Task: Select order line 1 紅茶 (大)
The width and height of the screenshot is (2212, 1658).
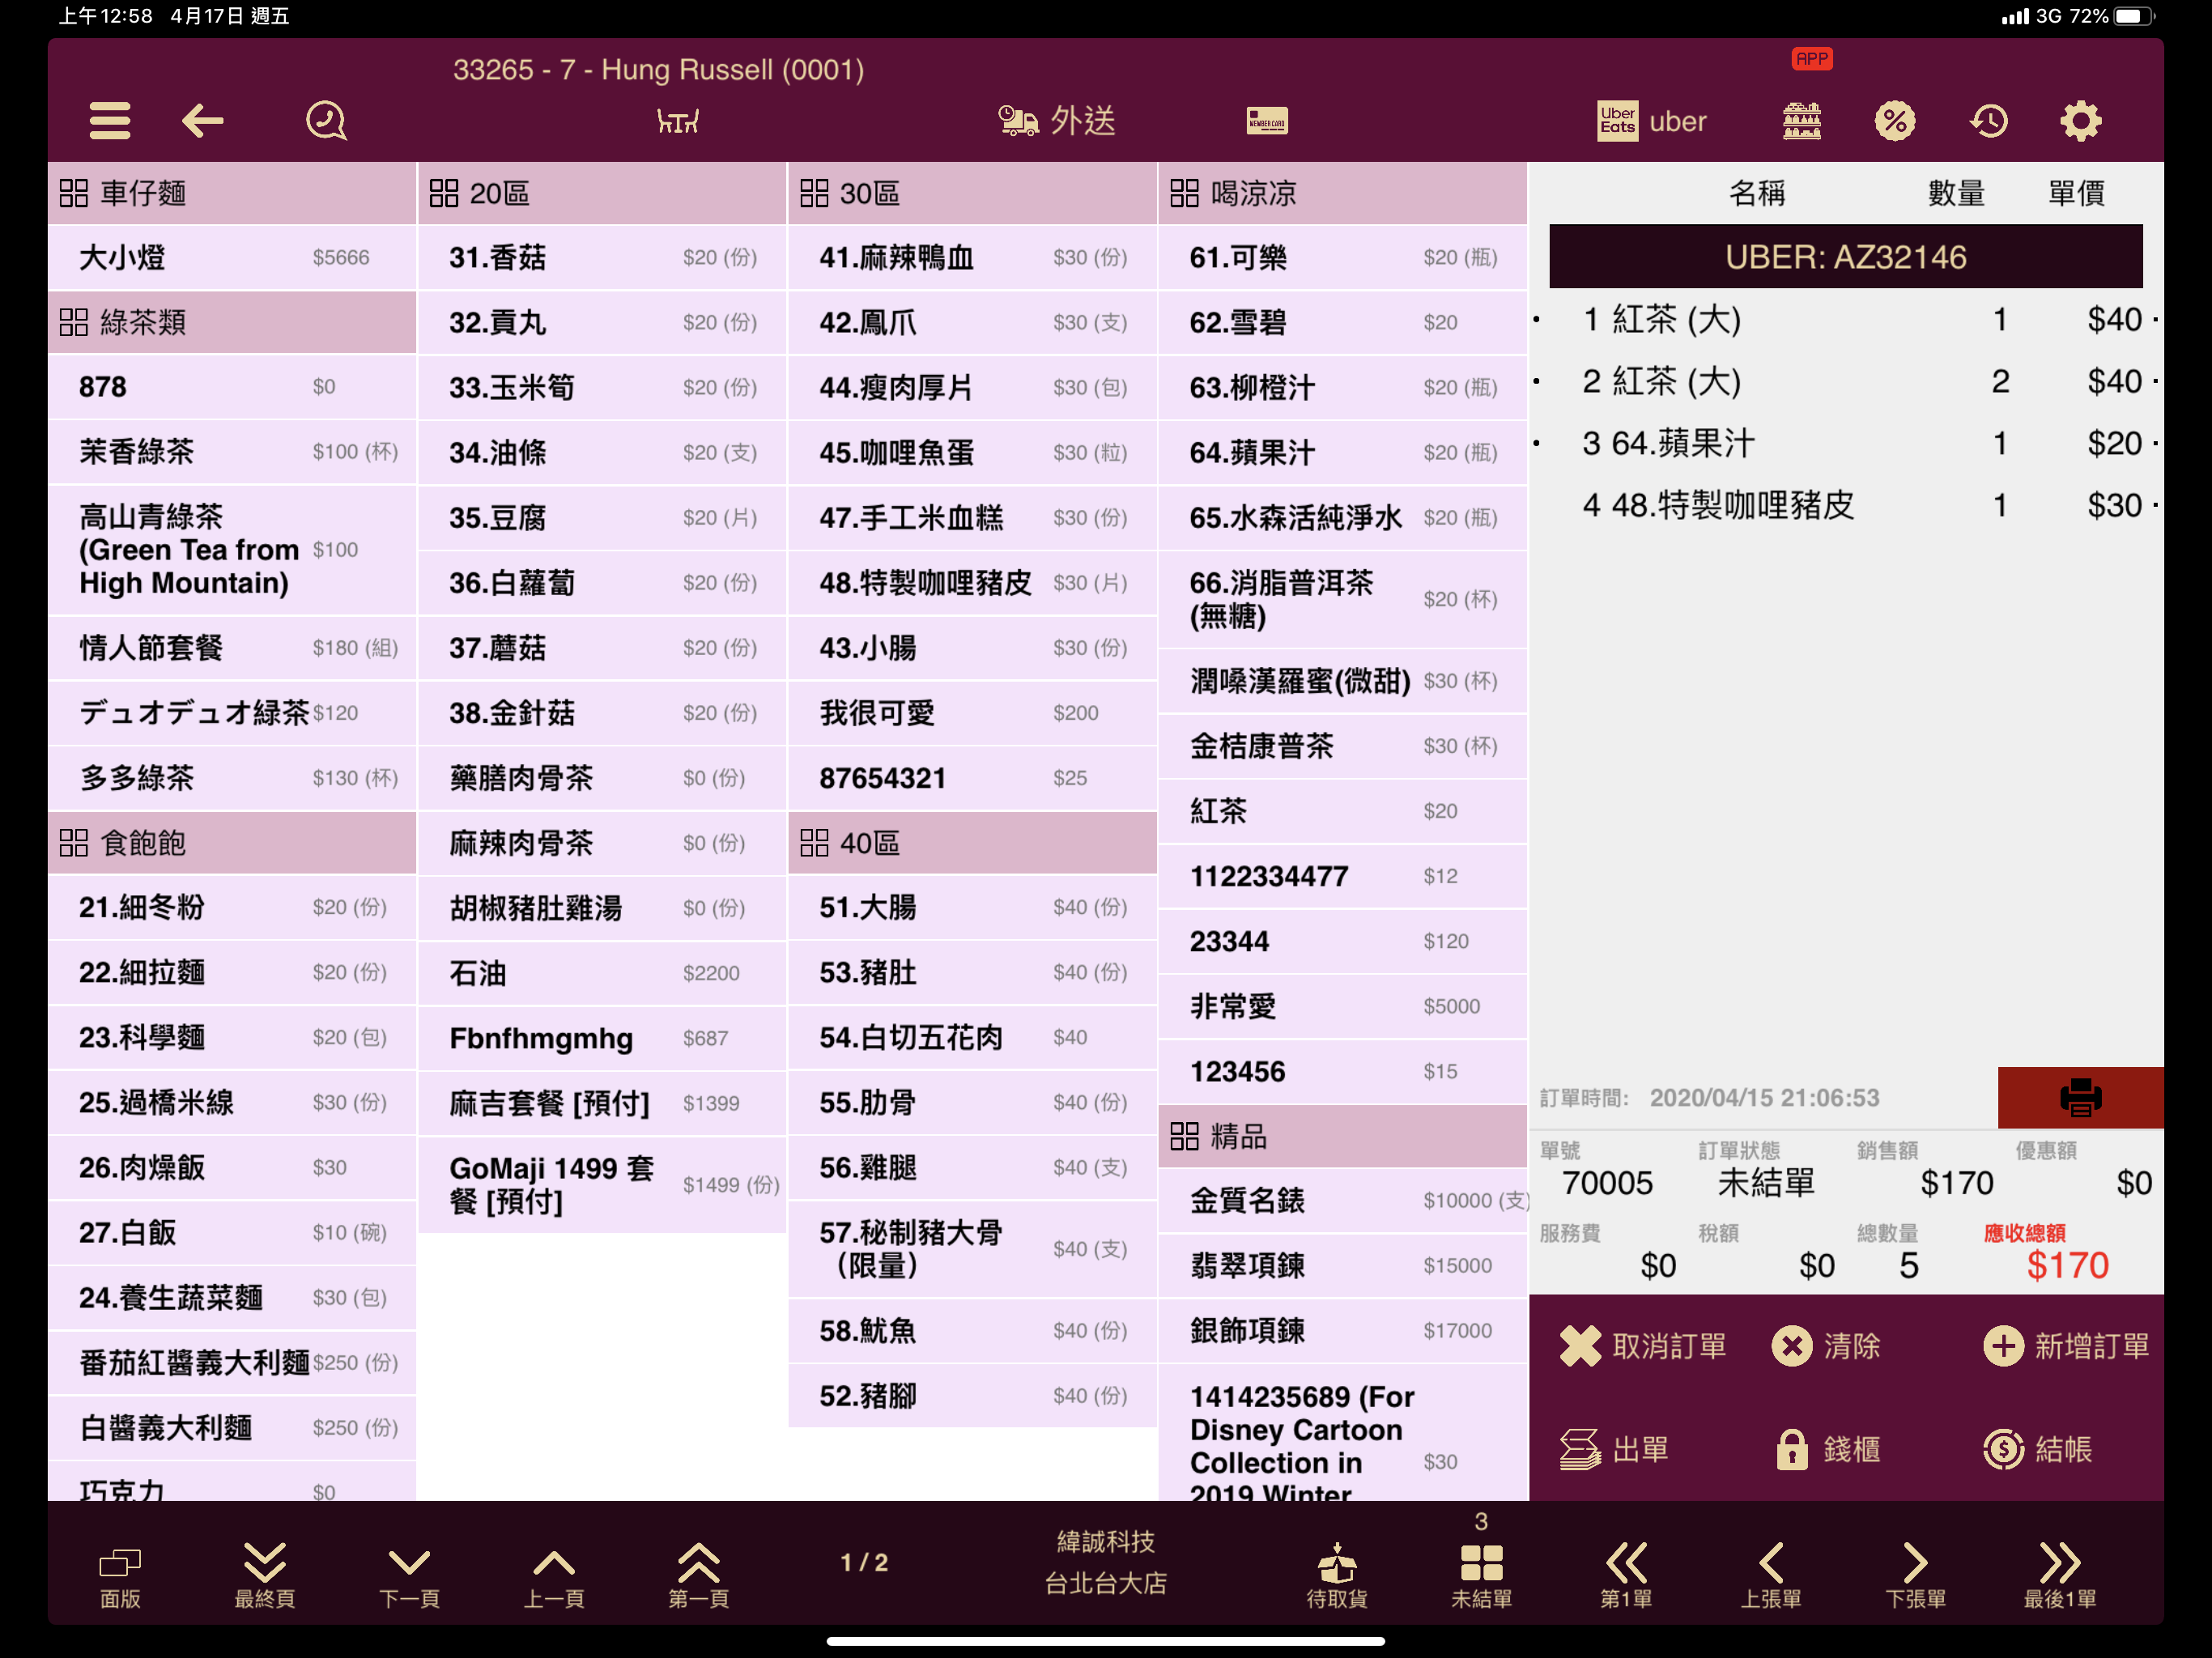Action: [1846, 320]
